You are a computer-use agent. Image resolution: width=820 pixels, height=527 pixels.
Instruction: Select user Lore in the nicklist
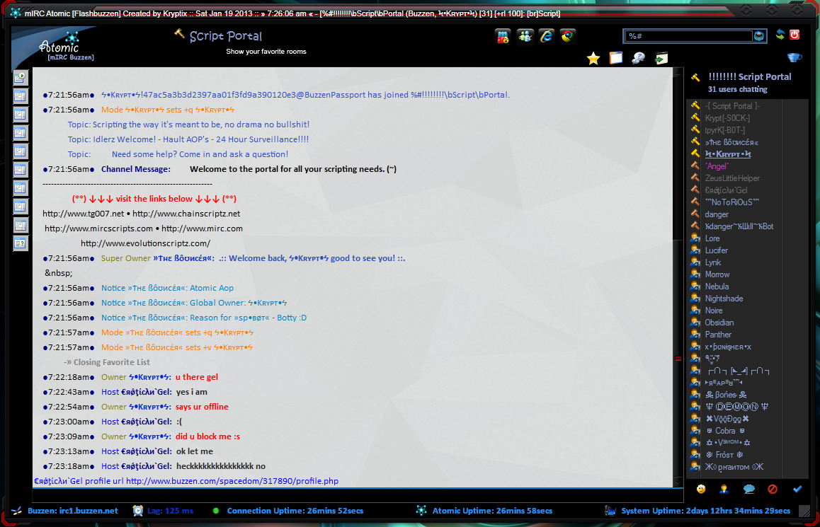(x=712, y=238)
